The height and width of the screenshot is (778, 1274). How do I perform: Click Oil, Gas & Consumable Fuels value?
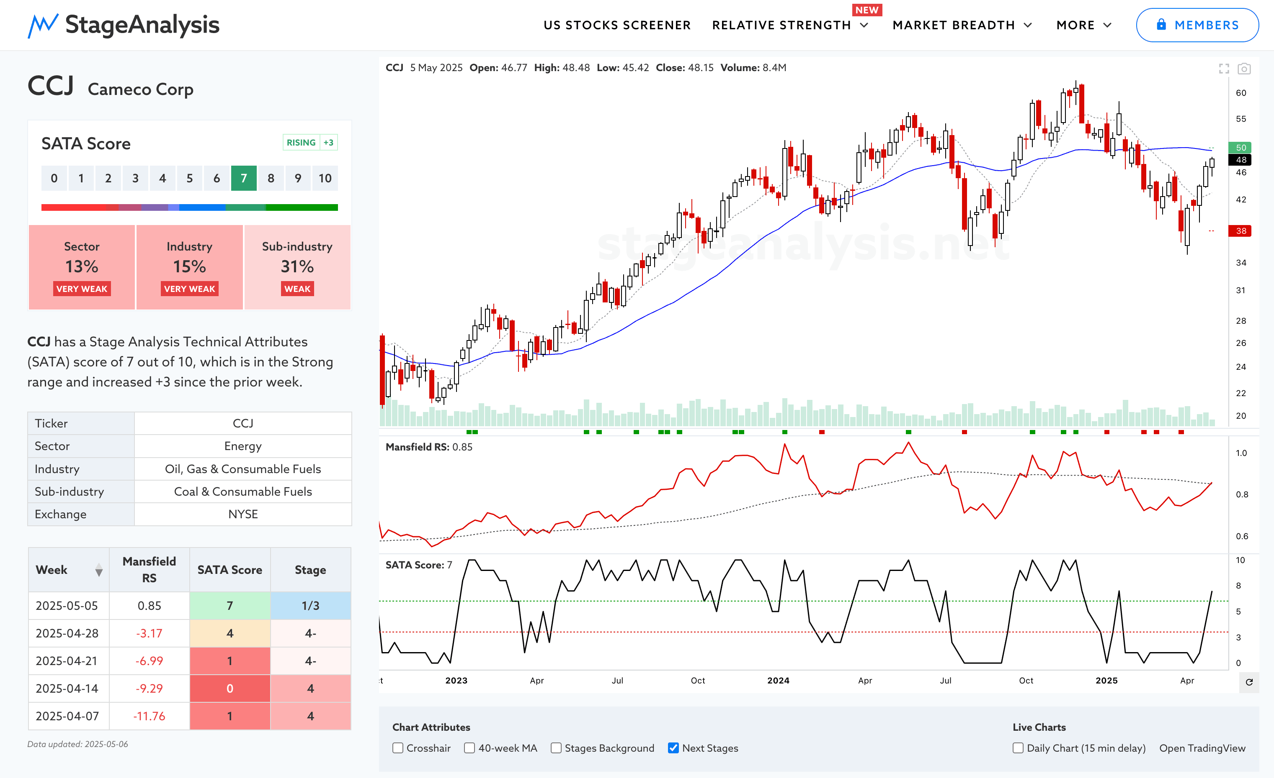pyautogui.click(x=243, y=469)
